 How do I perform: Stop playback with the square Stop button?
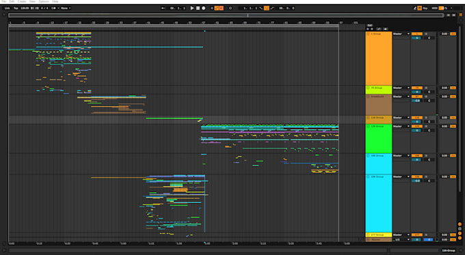(198, 8)
